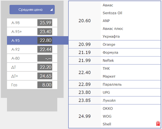The height and width of the screenshot is (129, 162).
Task: Click the 23.40 price value
Action: pyautogui.click(x=45, y=32)
